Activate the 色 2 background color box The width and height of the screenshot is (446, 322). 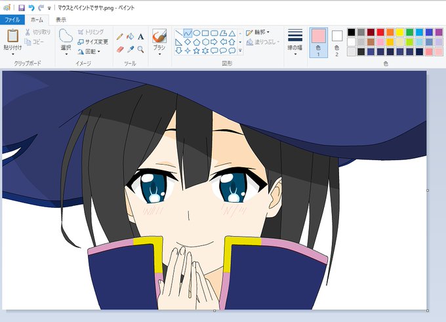(337, 43)
